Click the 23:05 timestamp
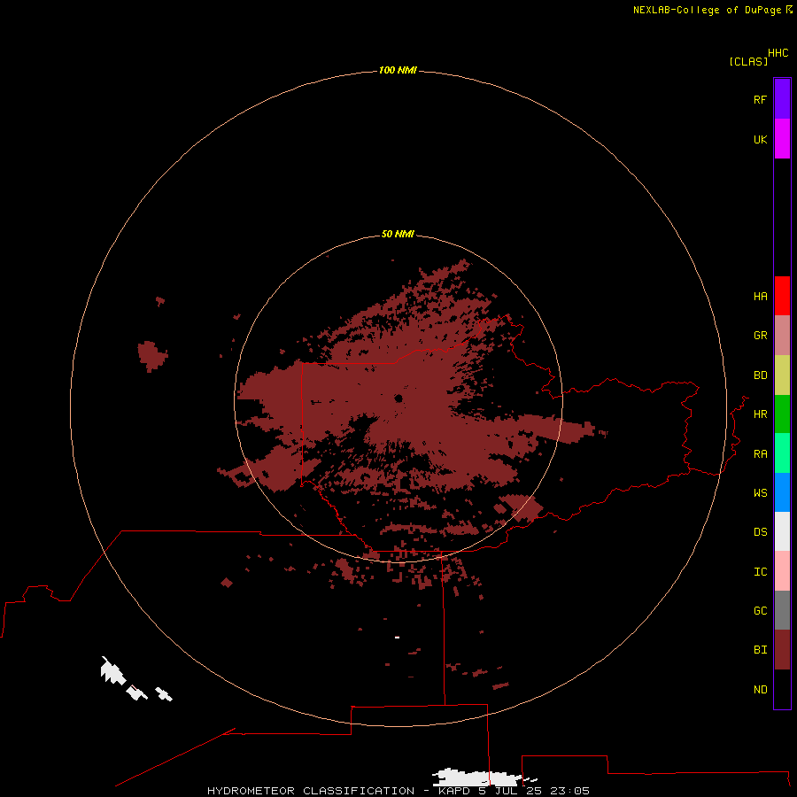The width and height of the screenshot is (797, 797). pos(569,791)
